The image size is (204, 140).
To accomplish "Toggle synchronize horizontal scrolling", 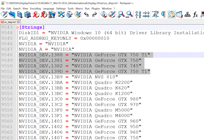I will pos(146,14).
